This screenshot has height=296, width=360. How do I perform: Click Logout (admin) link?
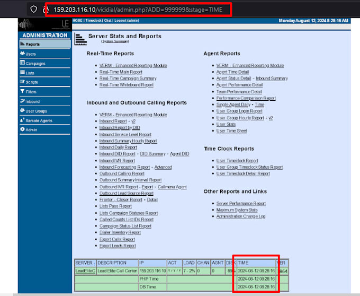coord(127,21)
